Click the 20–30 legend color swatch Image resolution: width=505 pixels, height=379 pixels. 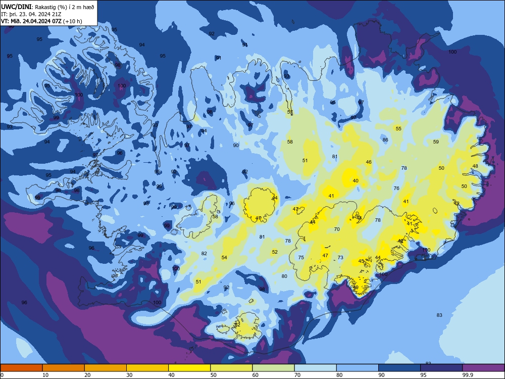point(106,368)
